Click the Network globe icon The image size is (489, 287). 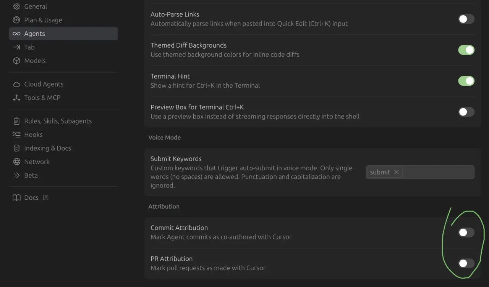pyautogui.click(x=16, y=162)
